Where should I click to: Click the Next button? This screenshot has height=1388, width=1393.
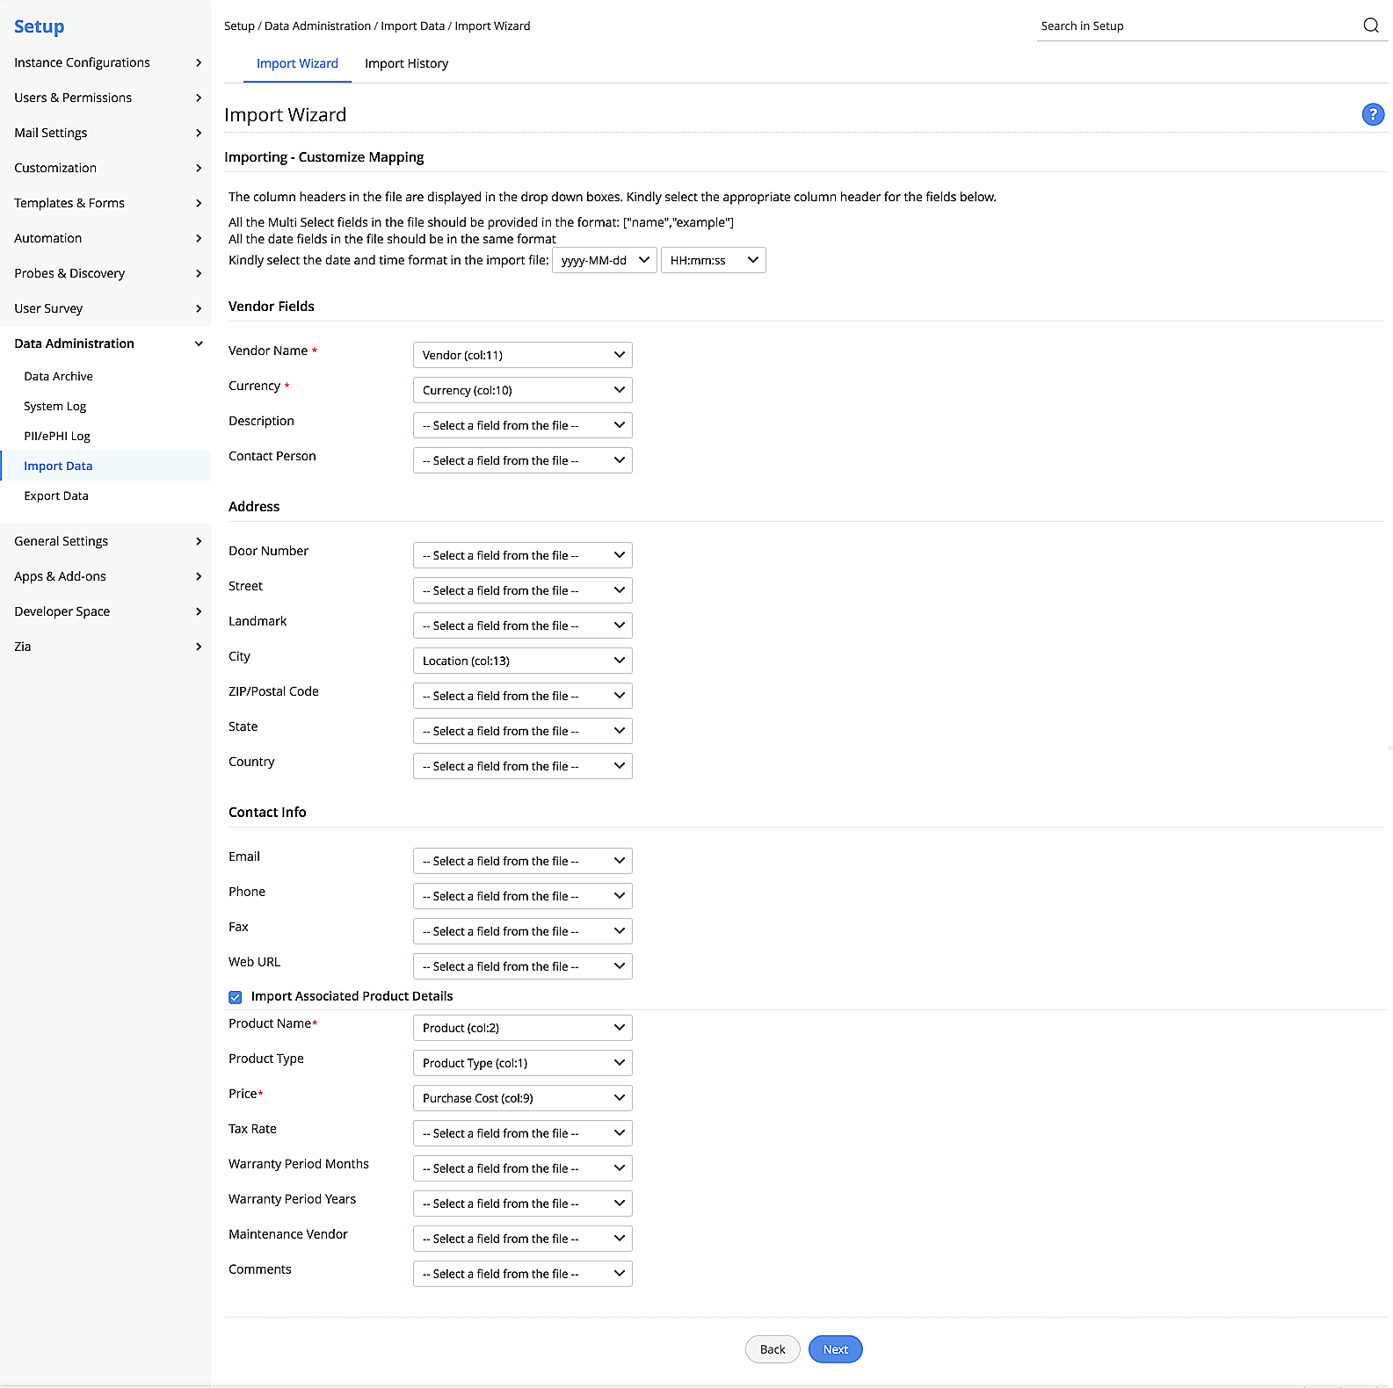pos(835,1349)
